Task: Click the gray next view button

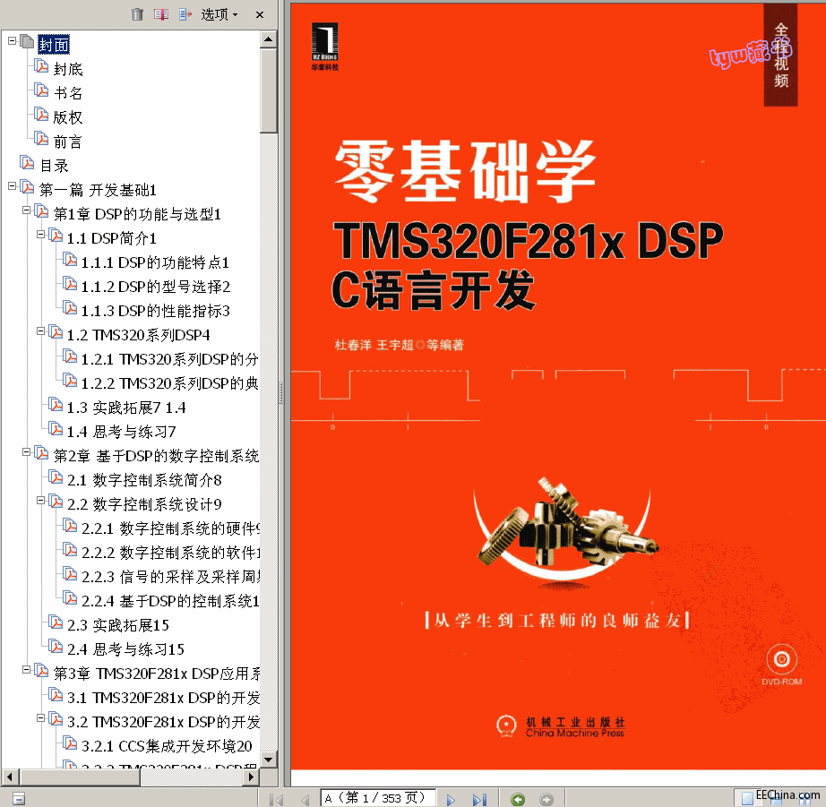Action: (546, 799)
